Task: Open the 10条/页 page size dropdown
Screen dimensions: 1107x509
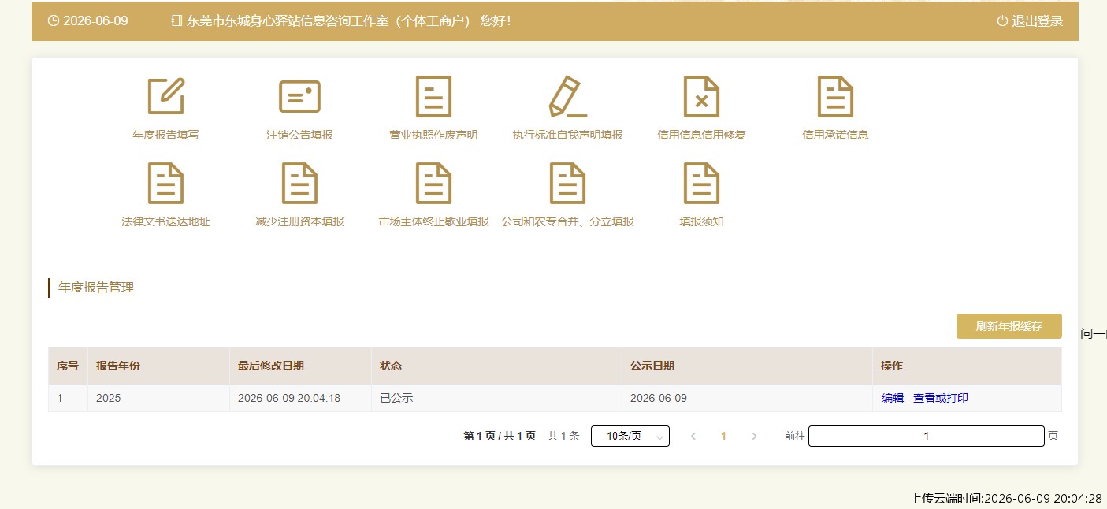Action: click(630, 436)
